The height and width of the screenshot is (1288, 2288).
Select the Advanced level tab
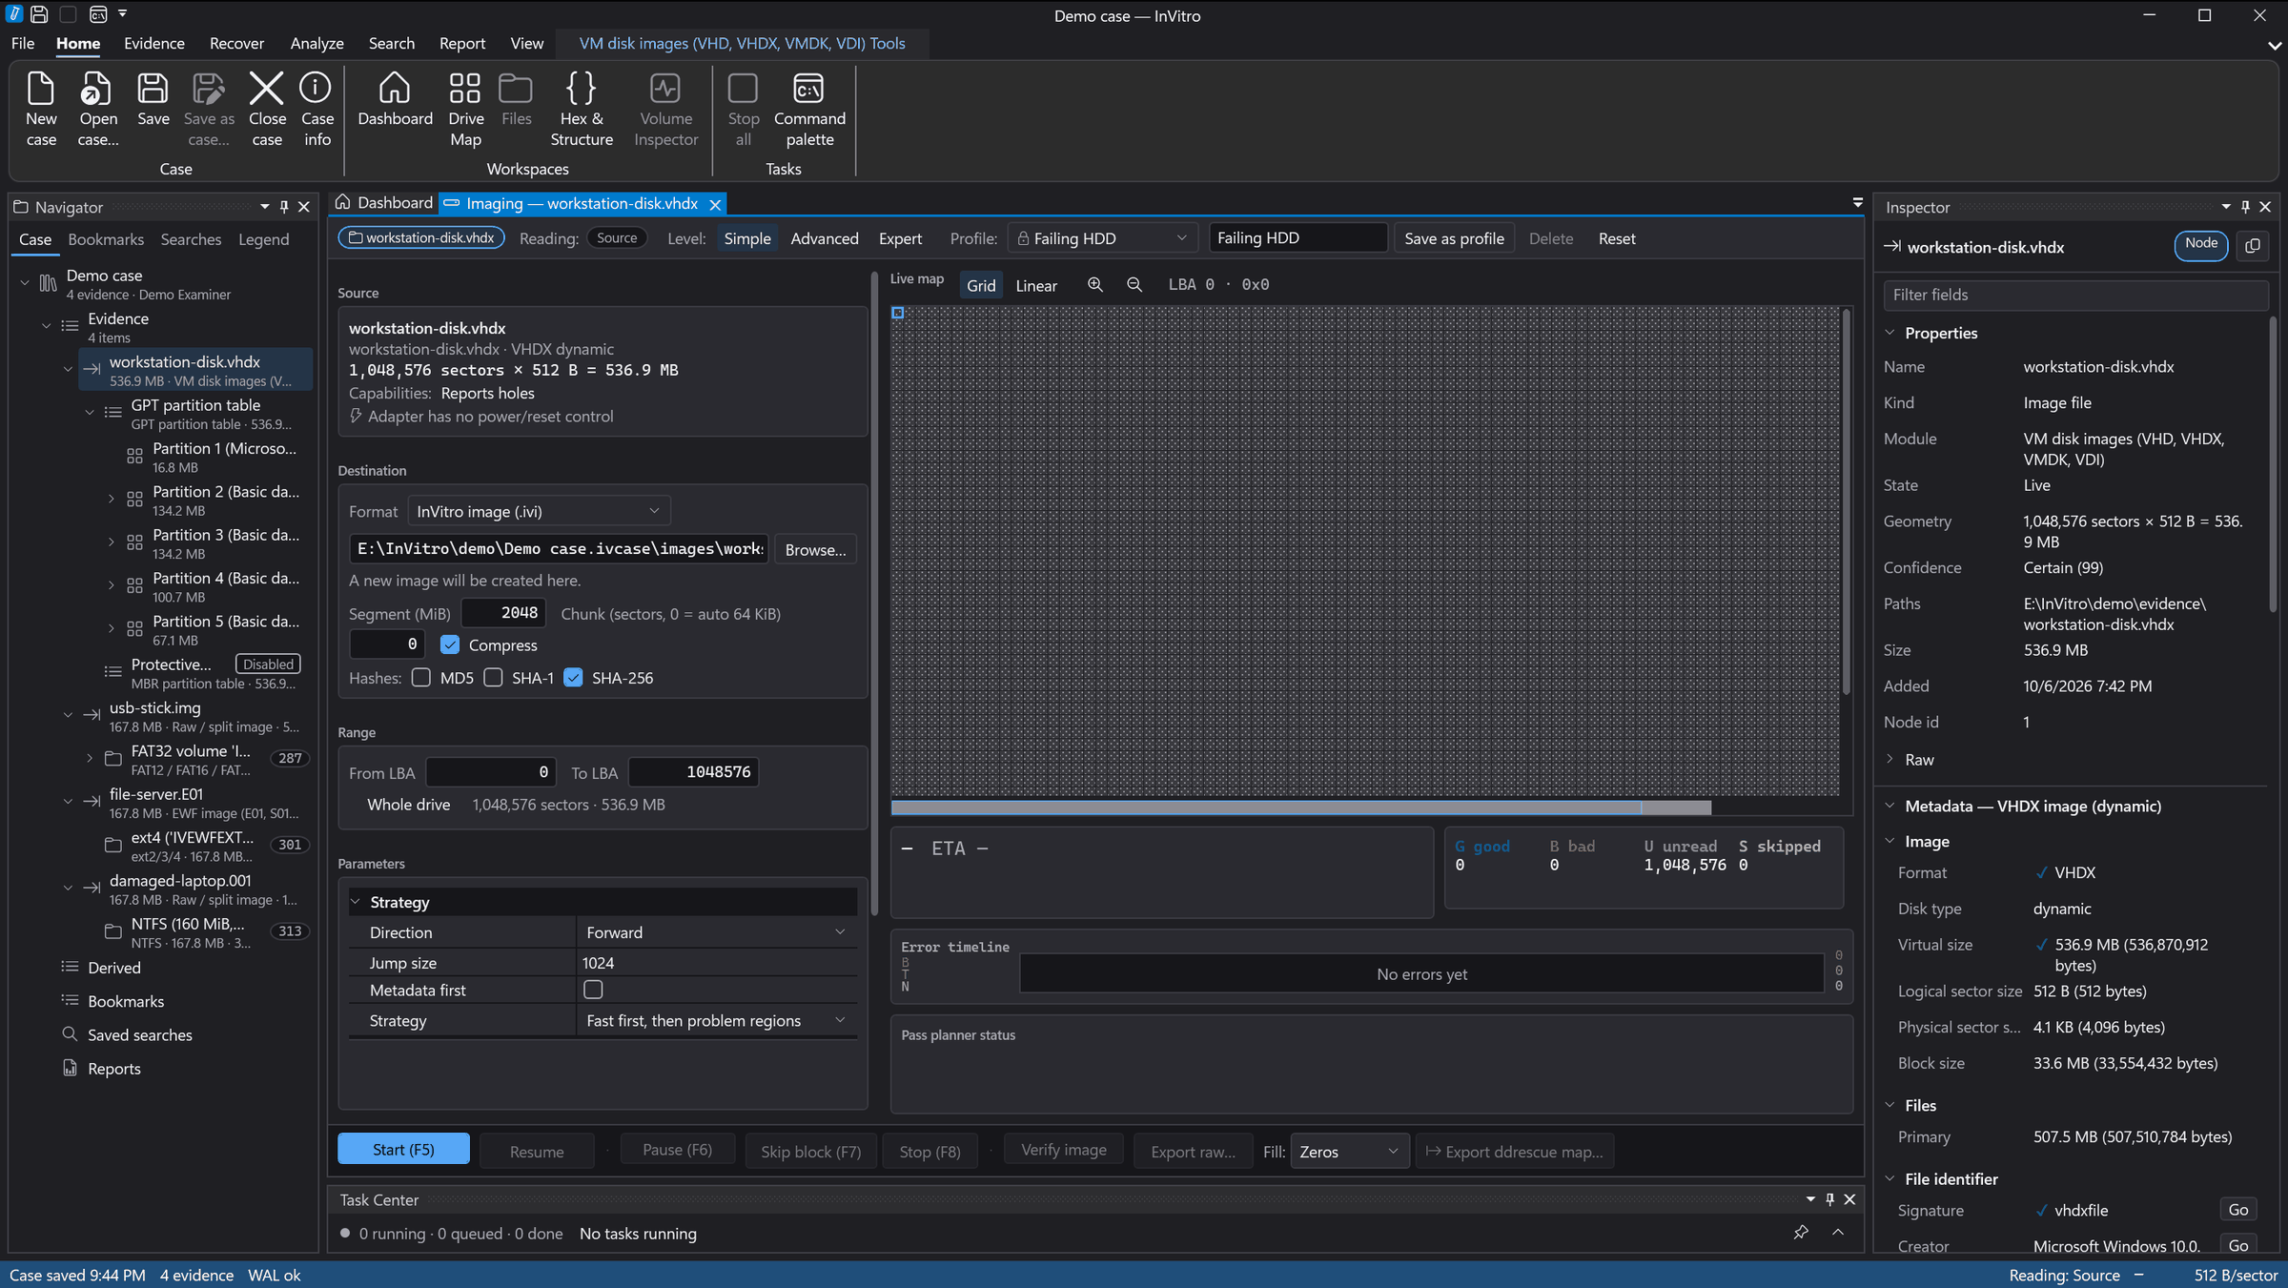point(824,238)
